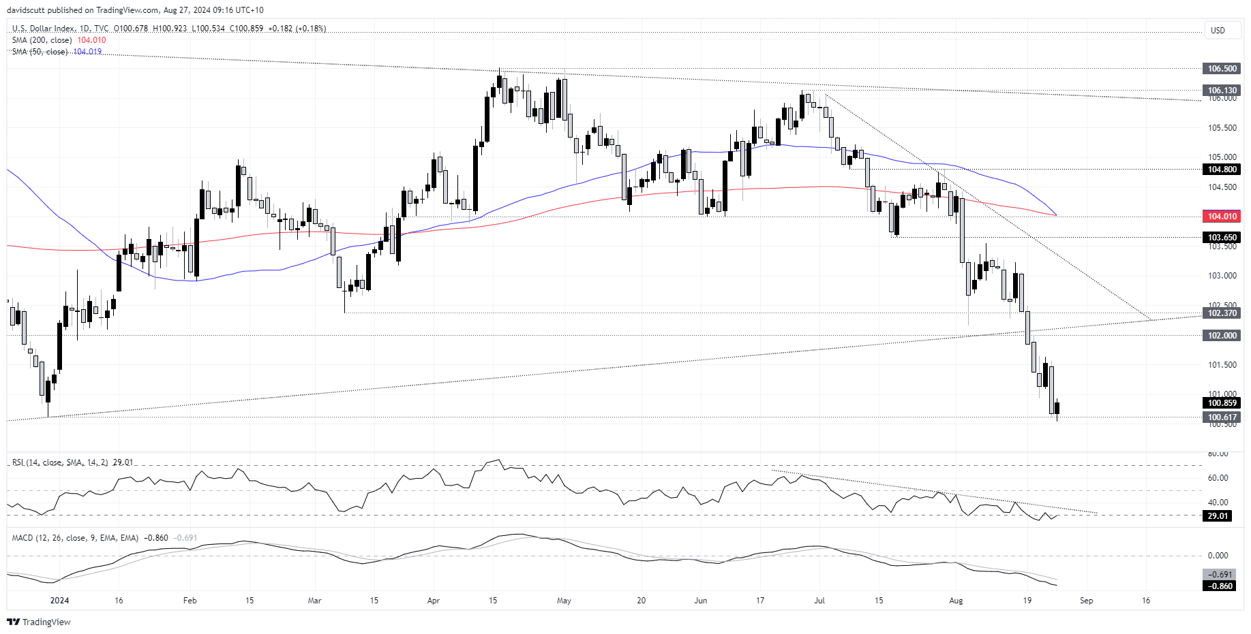Click the 105.000 price axis tick
This screenshot has width=1251, height=634.
pyautogui.click(x=1222, y=157)
